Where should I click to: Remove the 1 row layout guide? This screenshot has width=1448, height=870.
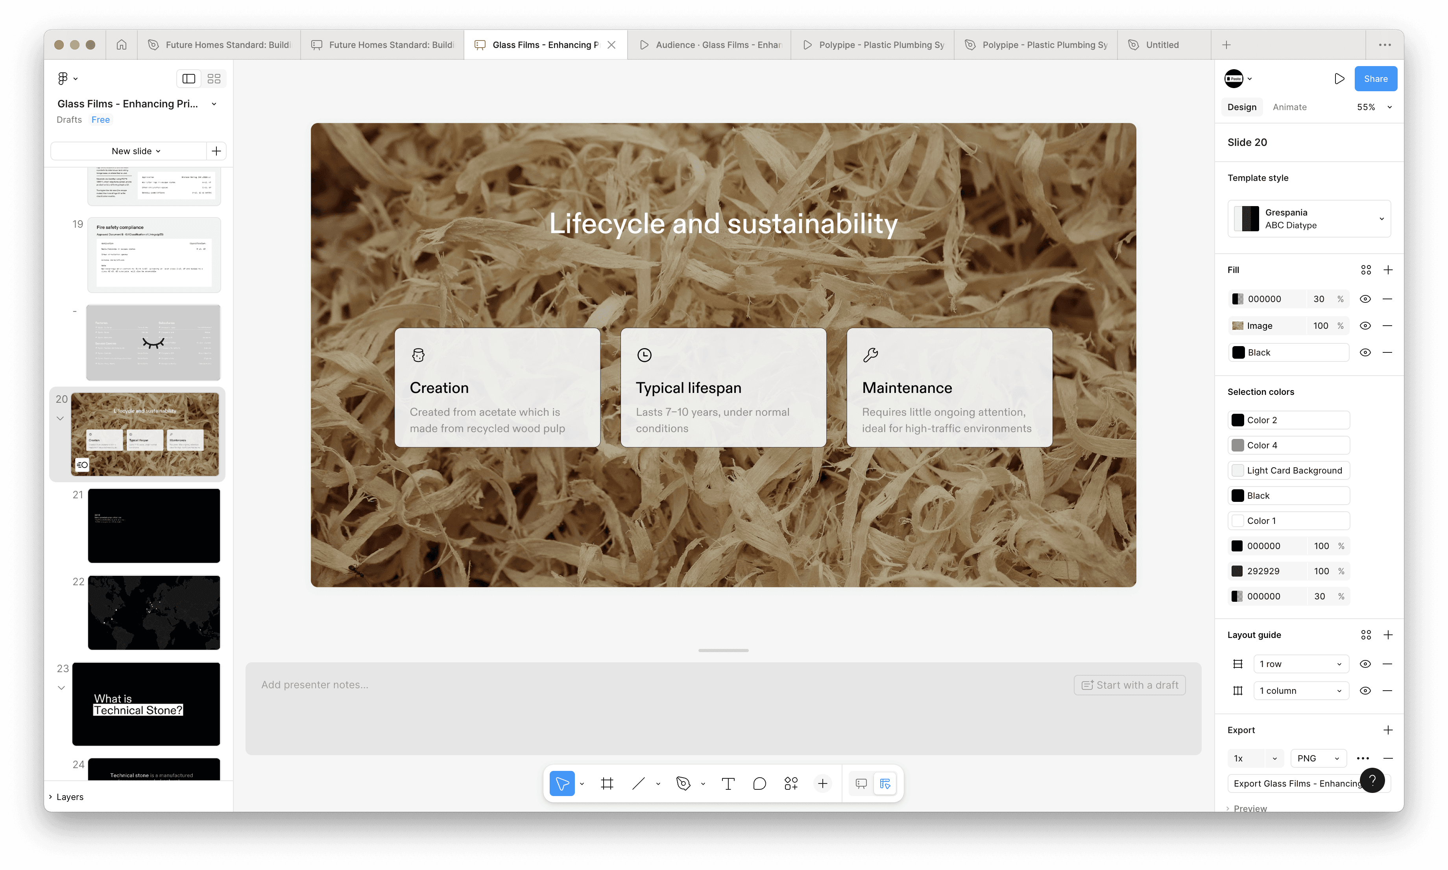[1387, 664]
